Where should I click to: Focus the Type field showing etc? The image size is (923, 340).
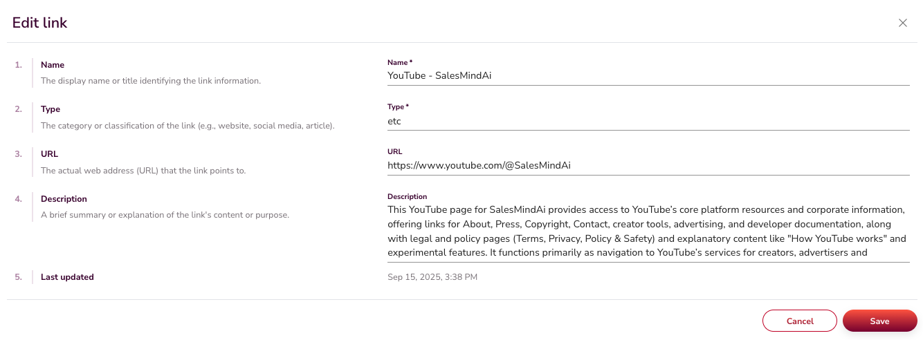click(648, 121)
